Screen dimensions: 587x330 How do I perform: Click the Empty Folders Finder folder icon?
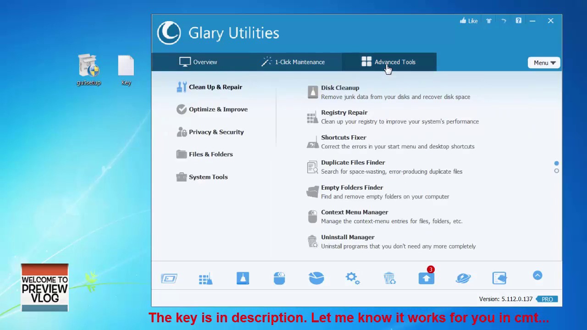[x=312, y=192]
